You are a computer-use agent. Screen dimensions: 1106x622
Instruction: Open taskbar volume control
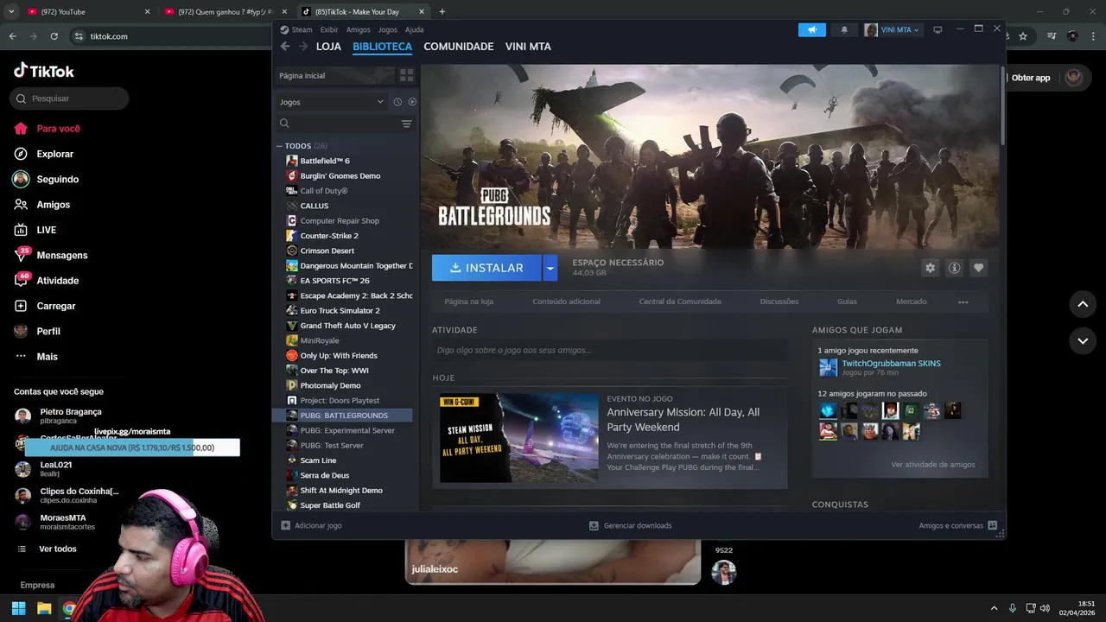(1045, 608)
